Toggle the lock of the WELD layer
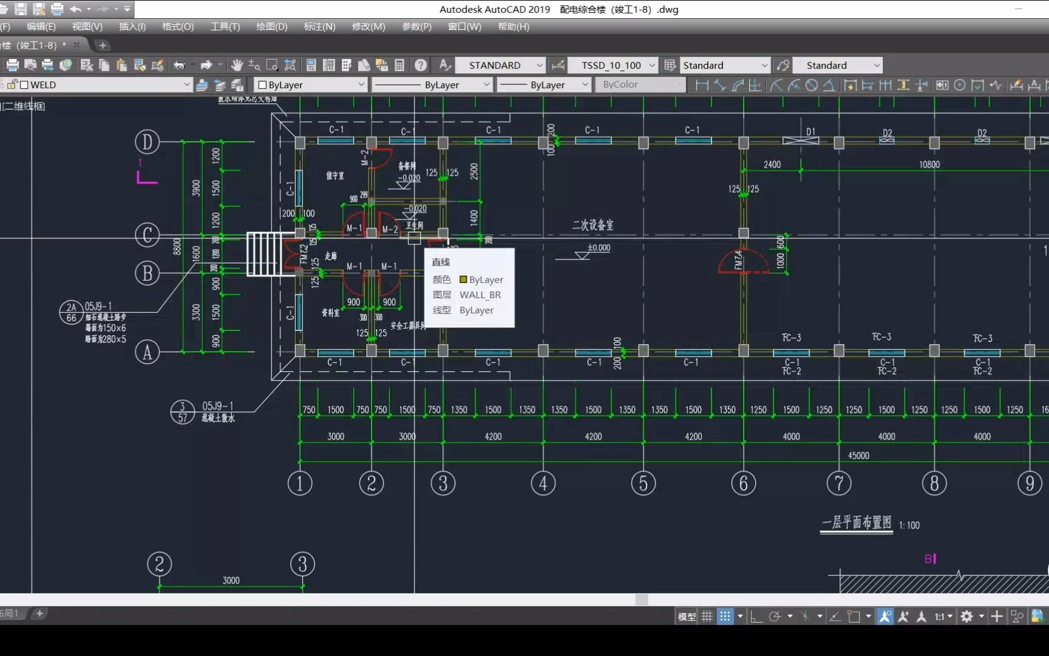 pyautogui.click(x=12, y=84)
